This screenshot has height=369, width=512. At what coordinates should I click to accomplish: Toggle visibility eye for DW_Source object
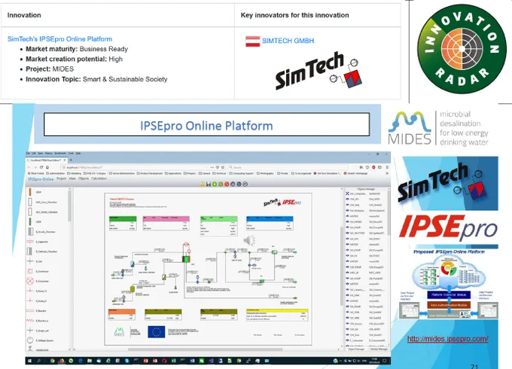(348, 324)
